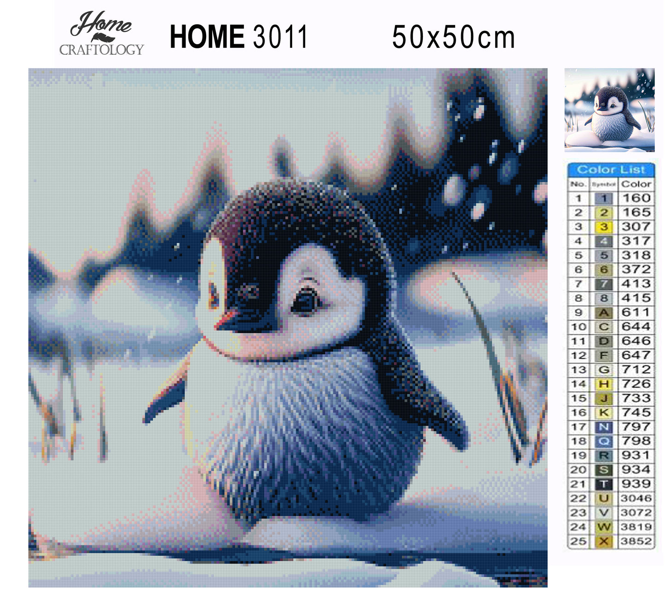Select color code 3819 text
The image size is (665, 611).
(636, 527)
